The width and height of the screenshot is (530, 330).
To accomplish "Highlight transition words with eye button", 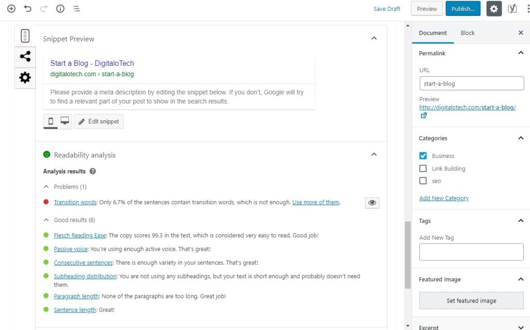I will pos(372,203).
